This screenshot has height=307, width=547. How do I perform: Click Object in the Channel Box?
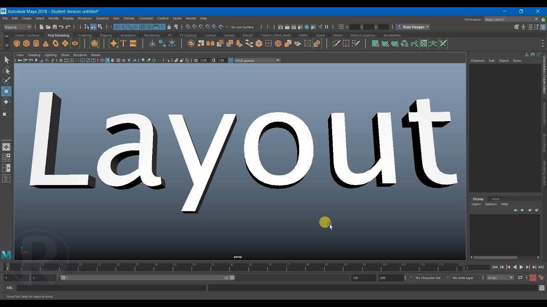point(503,61)
